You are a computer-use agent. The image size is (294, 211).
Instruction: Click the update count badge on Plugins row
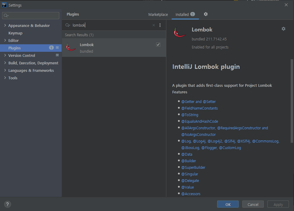pyautogui.click(x=51, y=48)
